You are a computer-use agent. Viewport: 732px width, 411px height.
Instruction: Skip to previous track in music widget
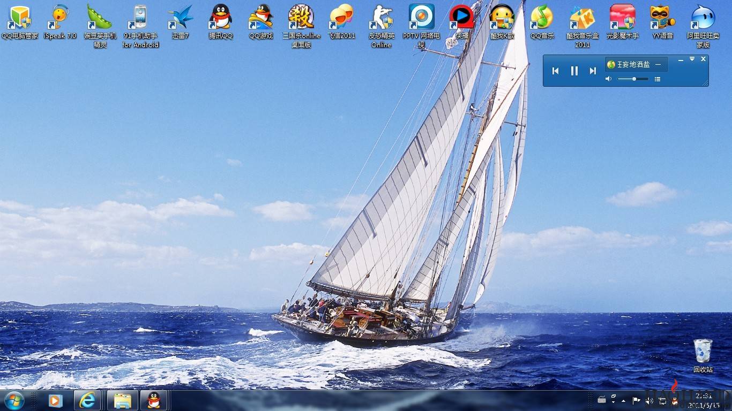(556, 71)
